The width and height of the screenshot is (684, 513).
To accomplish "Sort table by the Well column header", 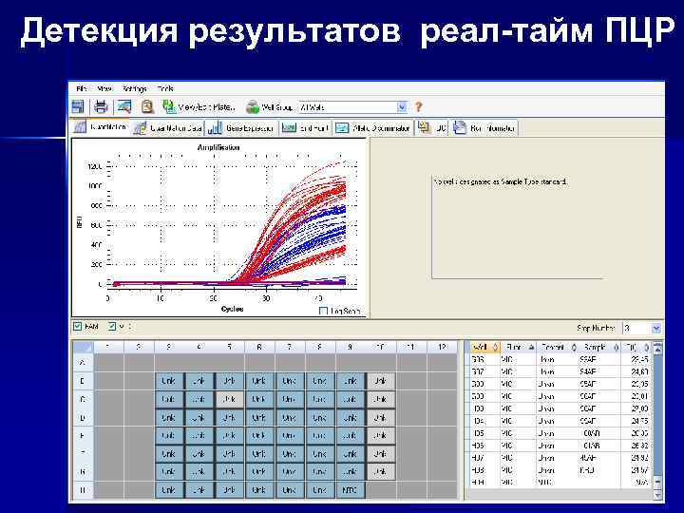I will pos(484,348).
